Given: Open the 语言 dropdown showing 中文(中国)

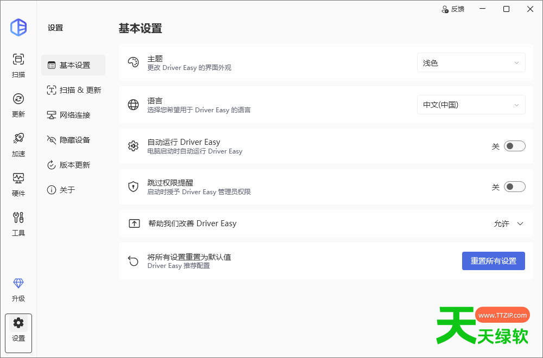Looking at the screenshot, I should pos(471,105).
